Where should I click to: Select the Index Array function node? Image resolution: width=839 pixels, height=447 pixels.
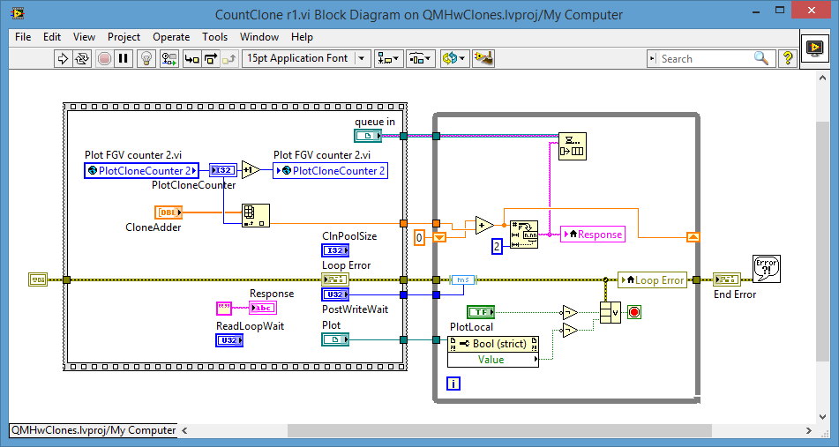[256, 215]
